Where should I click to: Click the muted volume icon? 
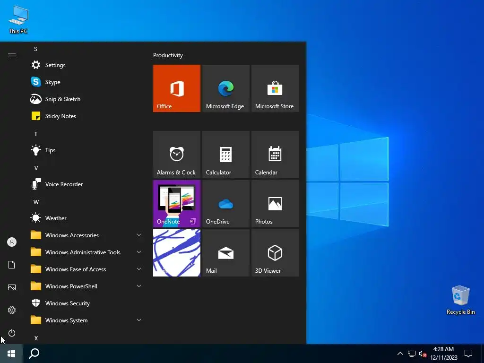pyautogui.click(x=423, y=354)
